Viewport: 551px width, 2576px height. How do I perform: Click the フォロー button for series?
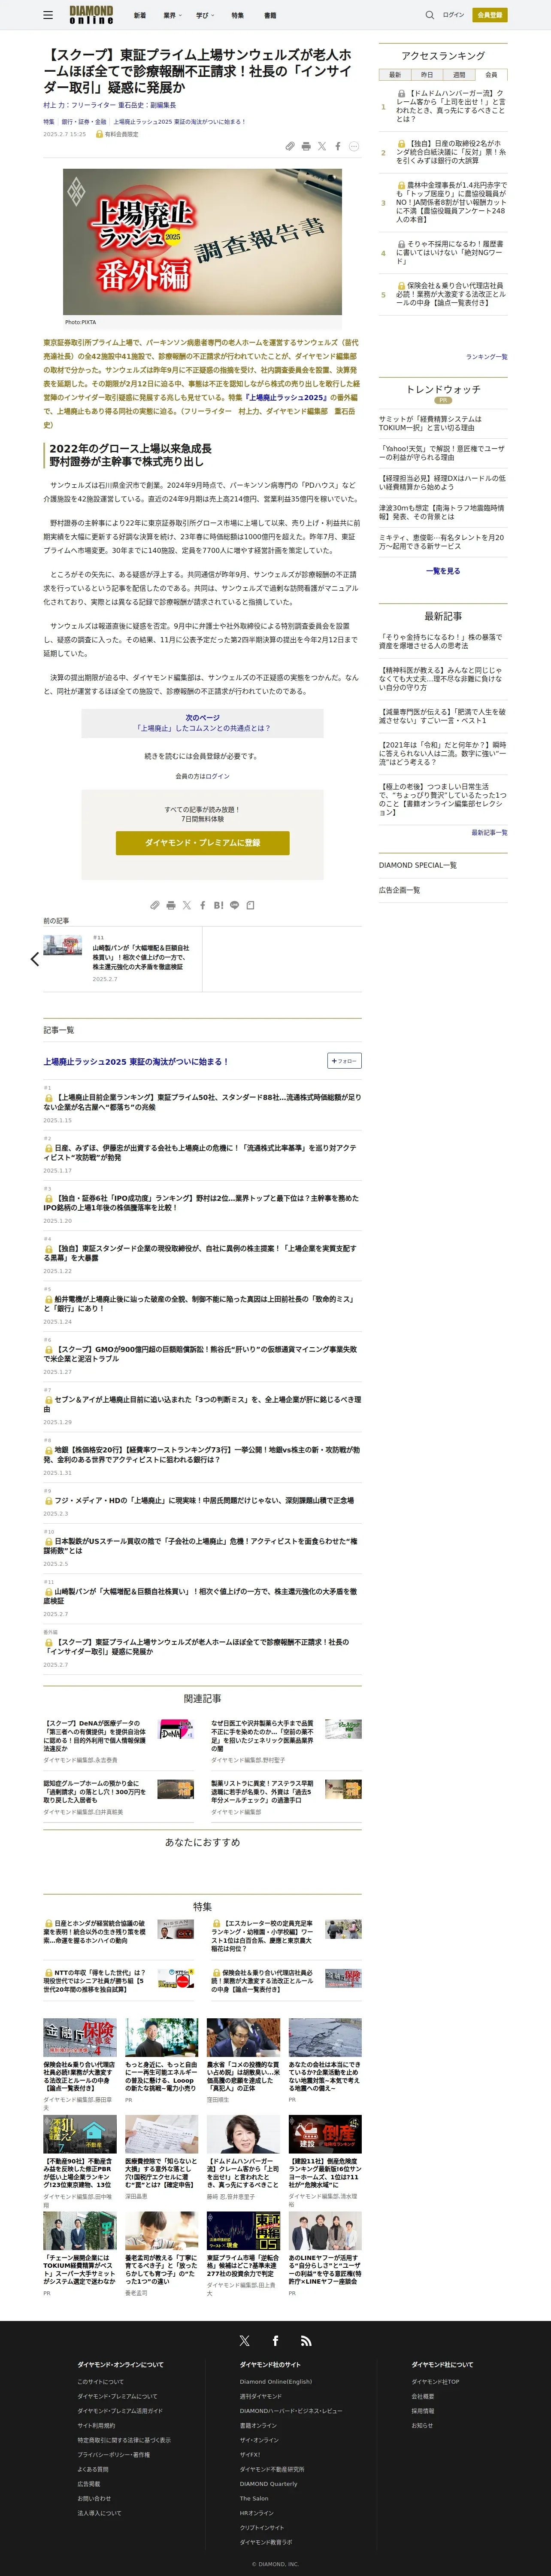pos(344,1061)
